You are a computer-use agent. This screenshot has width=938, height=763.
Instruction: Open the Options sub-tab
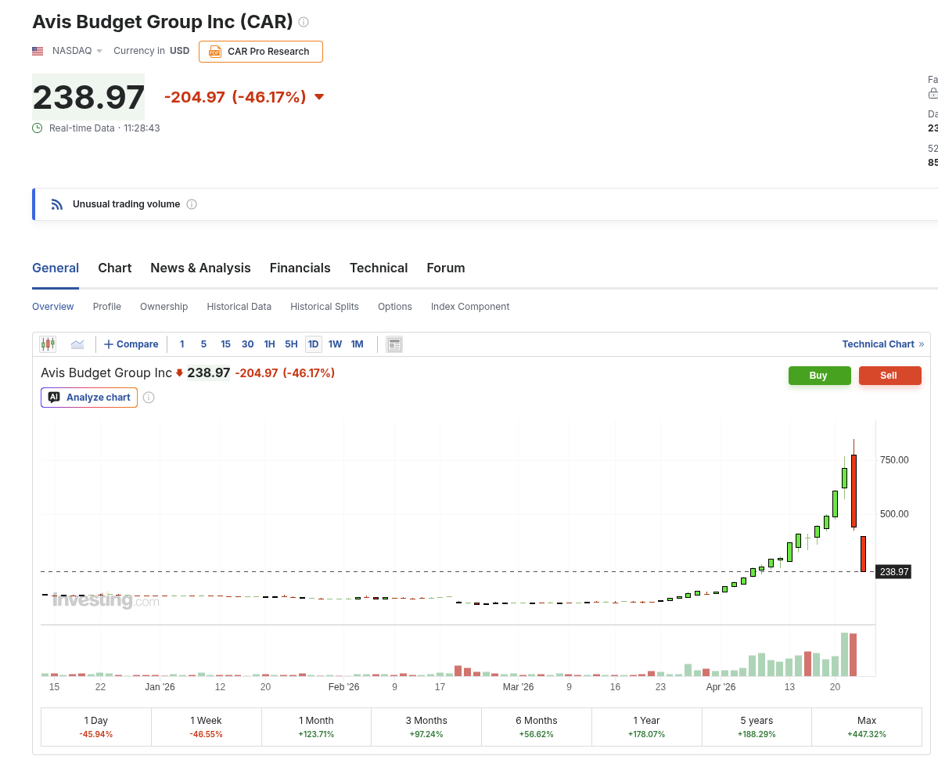tap(395, 307)
